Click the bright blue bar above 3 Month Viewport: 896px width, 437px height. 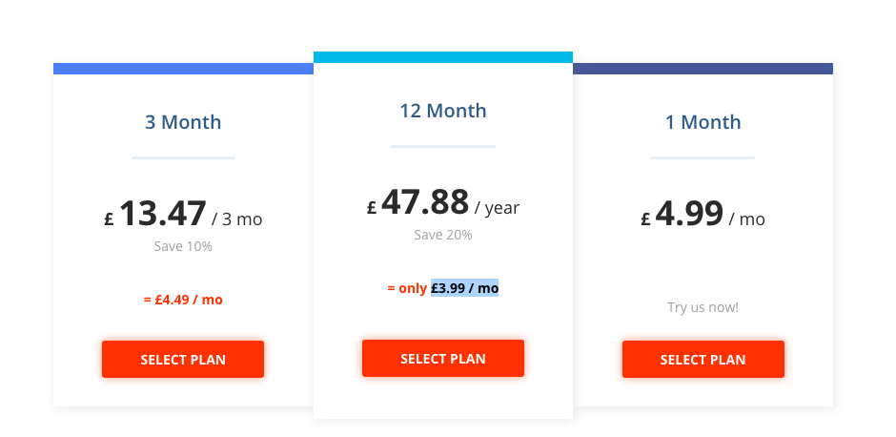(183, 69)
